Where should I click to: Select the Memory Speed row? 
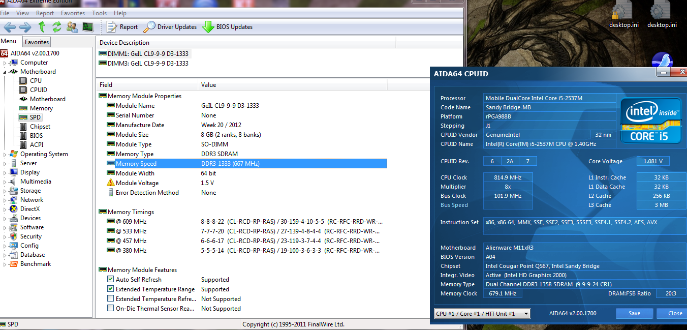pos(246,163)
